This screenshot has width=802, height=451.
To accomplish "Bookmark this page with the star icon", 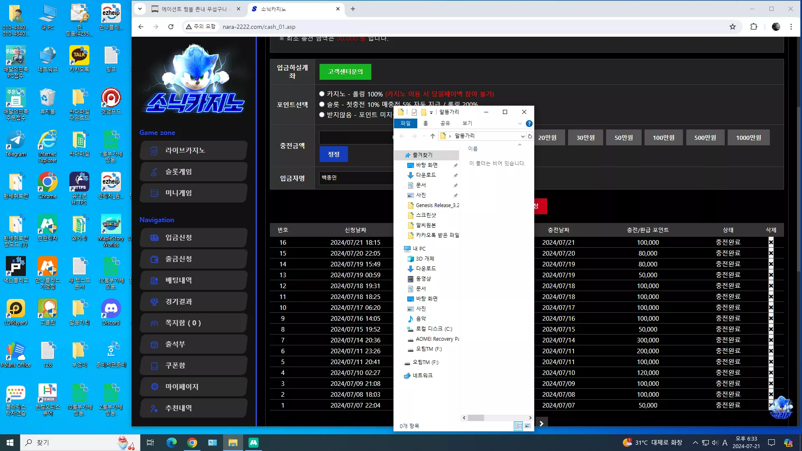I will [x=733, y=27].
